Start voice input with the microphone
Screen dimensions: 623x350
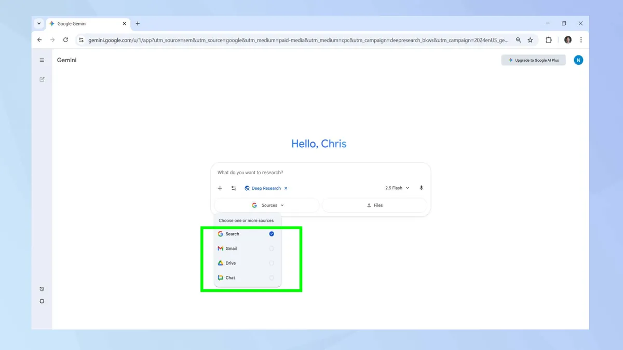[x=421, y=188]
